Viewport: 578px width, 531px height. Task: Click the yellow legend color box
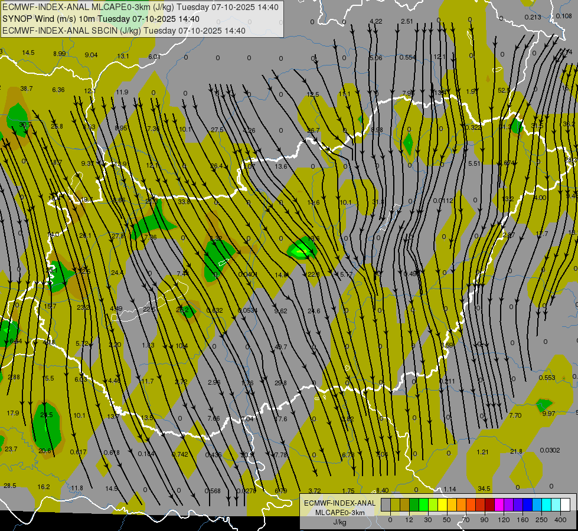coord(442,504)
